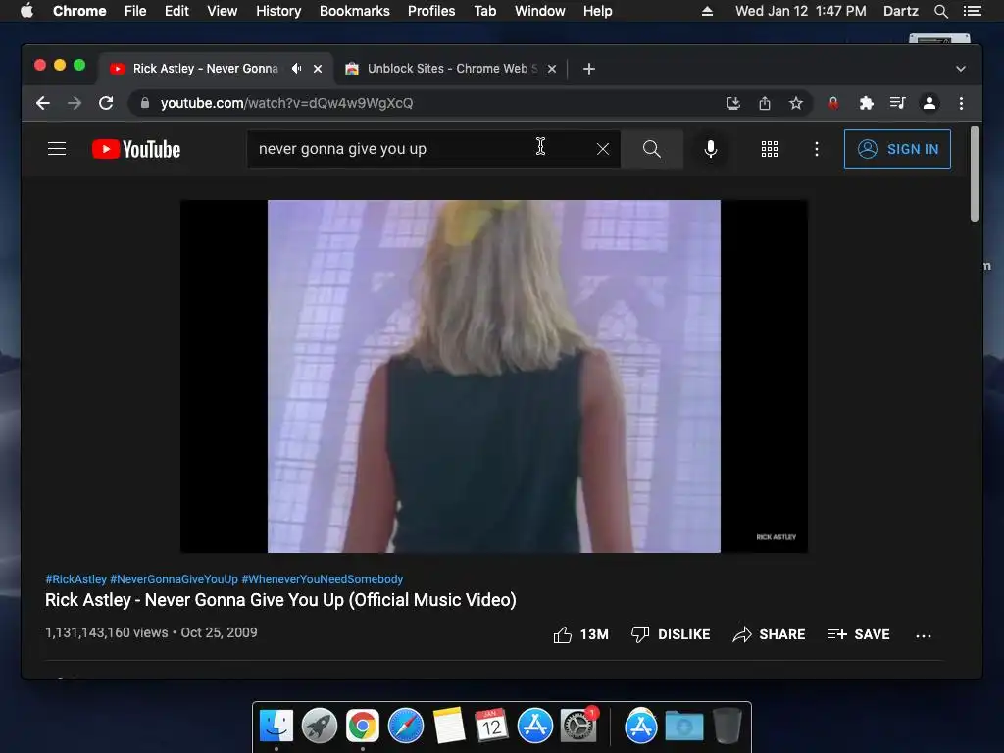Screen dimensions: 1004x753
Task: Open the Tab menu
Action: [484, 11]
